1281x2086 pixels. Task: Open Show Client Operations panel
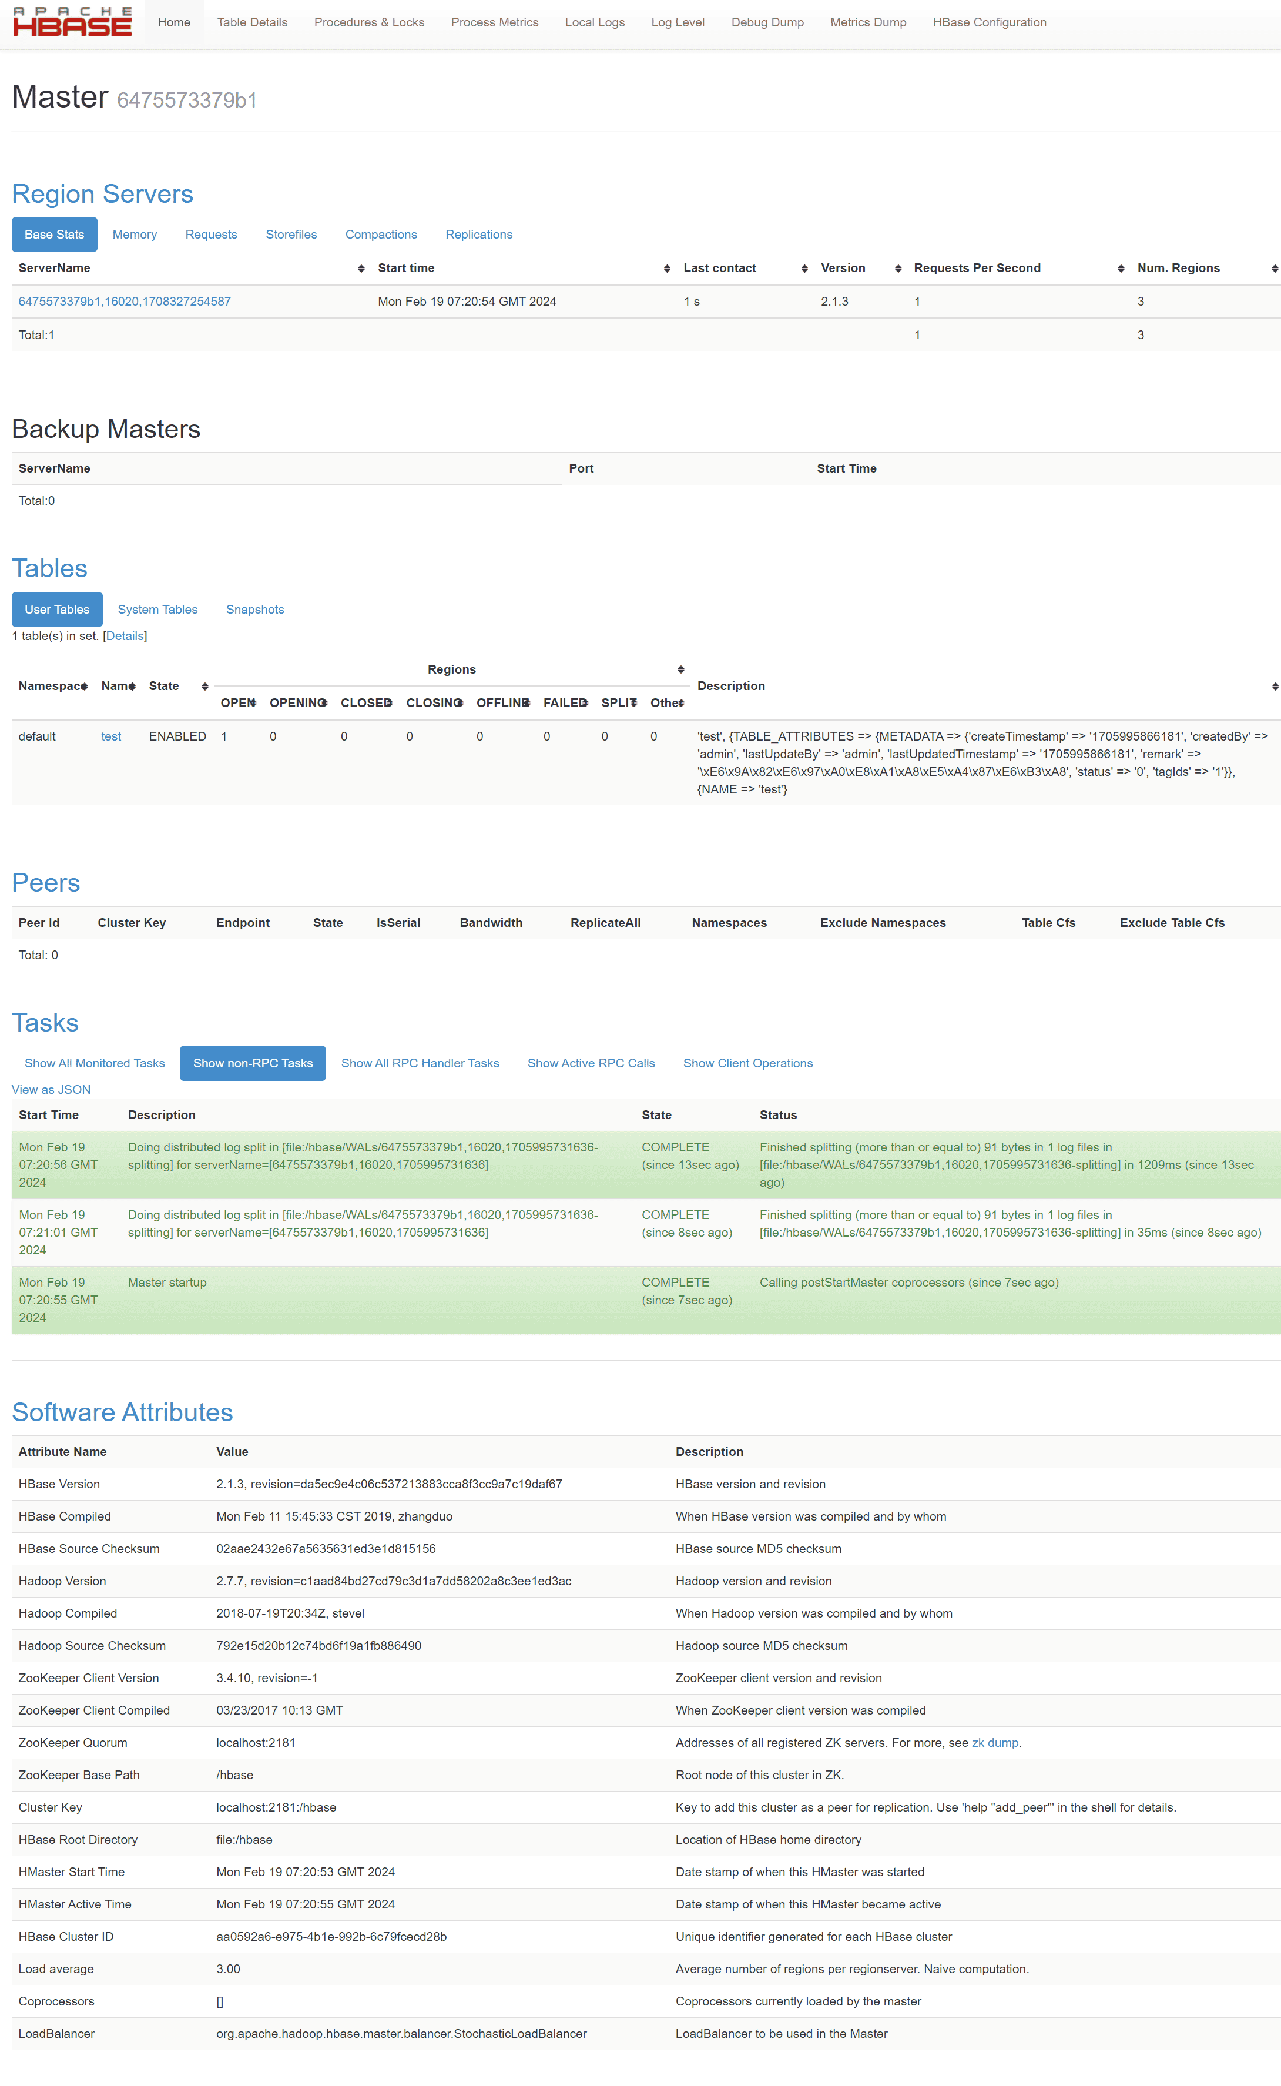click(x=748, y=1062)
